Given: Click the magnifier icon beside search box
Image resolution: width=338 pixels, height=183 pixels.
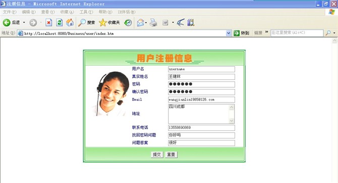Looking at the screenshot, I should (x=328, y=33).
